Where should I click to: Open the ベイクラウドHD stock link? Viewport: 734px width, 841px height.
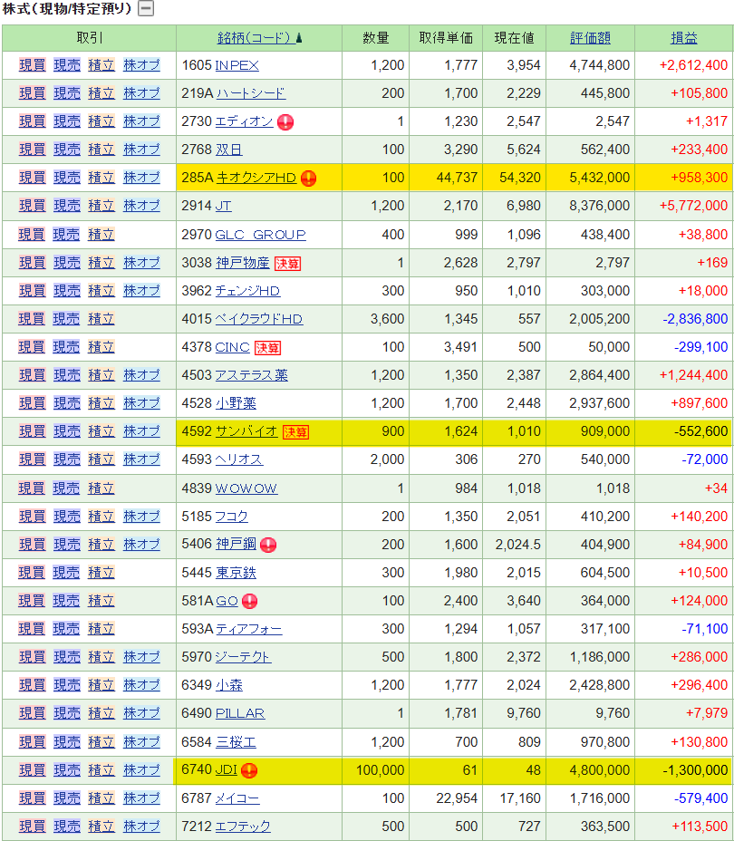pyautogui.click(x=259, y=319)
